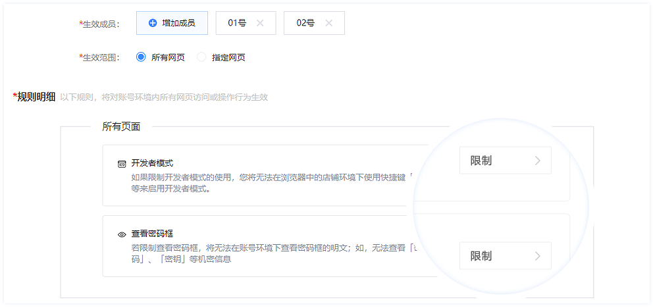The image size is (653, 308).
Task: Open the 限制 dropdown for 开发者模式
Action: [x=504, y=161]
